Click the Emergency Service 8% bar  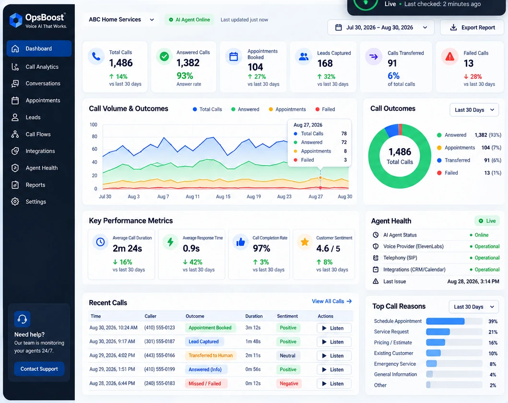[431, 364]
